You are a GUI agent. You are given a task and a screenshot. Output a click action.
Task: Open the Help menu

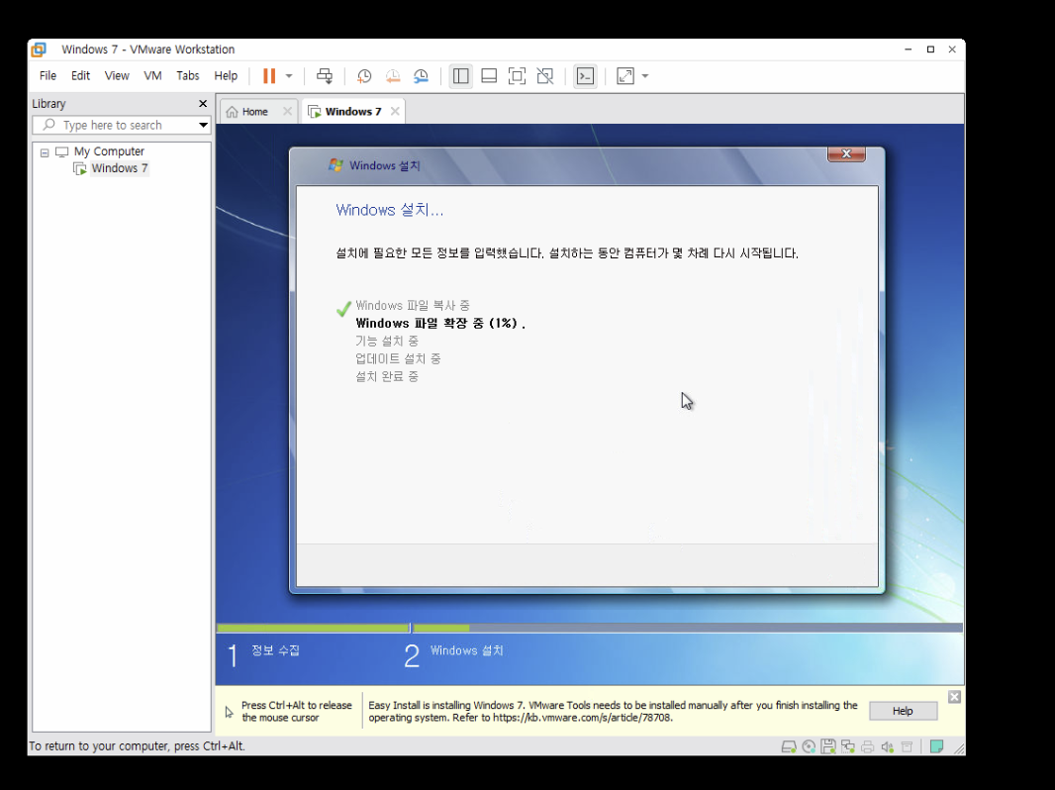point(226,76)
